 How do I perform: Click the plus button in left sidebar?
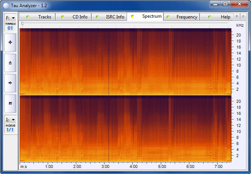[10, 43]
